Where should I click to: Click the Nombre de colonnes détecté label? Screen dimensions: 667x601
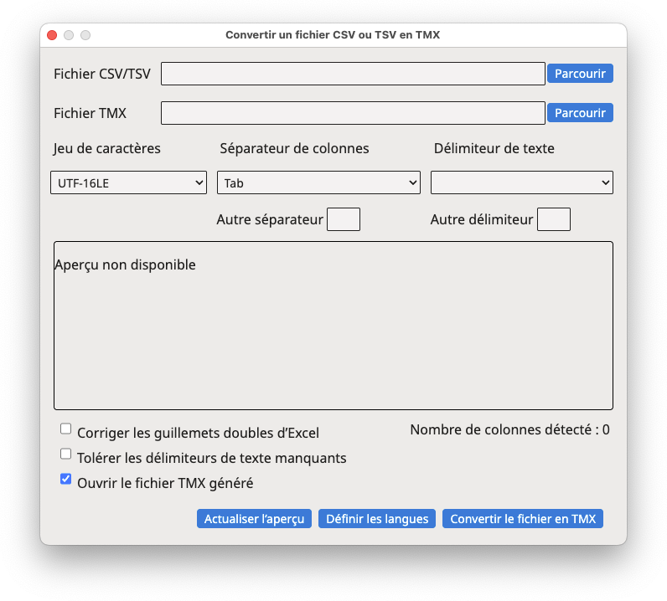pos(509,429)
